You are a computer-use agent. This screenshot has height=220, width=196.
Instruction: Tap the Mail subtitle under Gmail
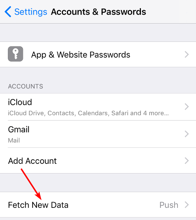[14, 140]
